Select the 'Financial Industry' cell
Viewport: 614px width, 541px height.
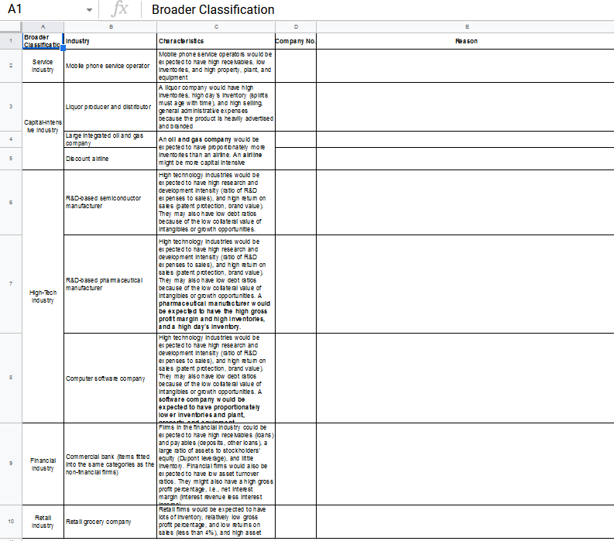[x=43, y=464]
